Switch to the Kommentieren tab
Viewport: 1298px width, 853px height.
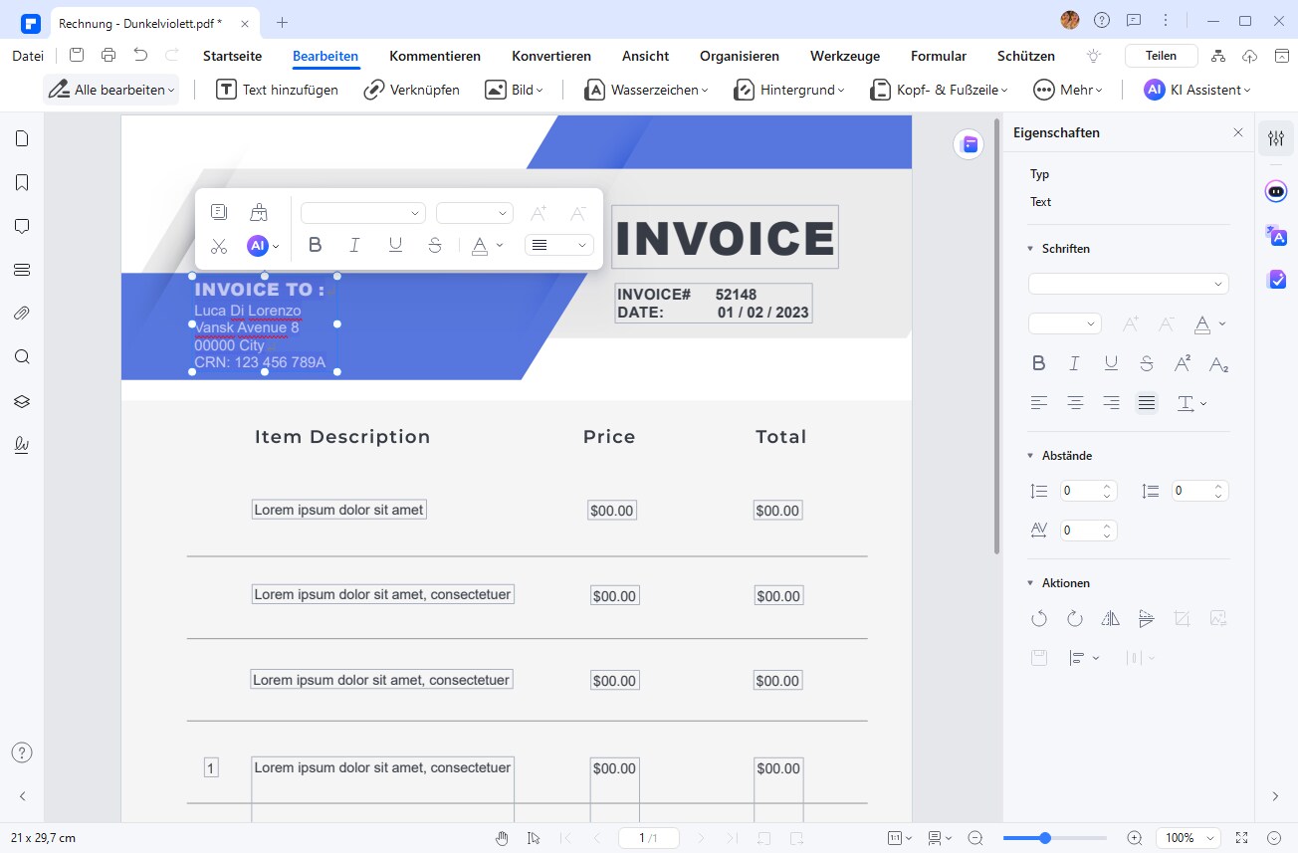pyautogui.click(x=435, y=56)
